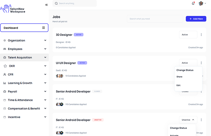The width and height of the screenshot is (211, 136).
Task: Select Change Status in UI UX Designer menu
Action: tap(185, 70)
